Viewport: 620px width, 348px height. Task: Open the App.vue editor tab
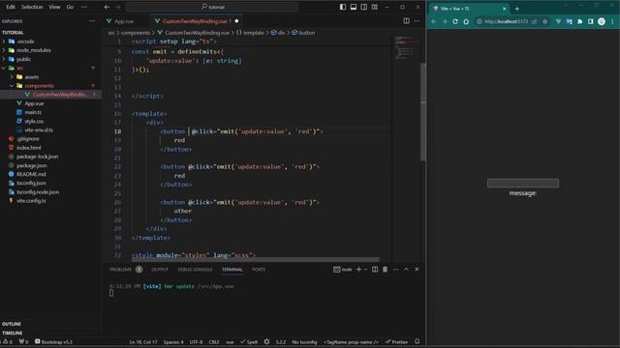pyautogui.click(x=124, y=21)
